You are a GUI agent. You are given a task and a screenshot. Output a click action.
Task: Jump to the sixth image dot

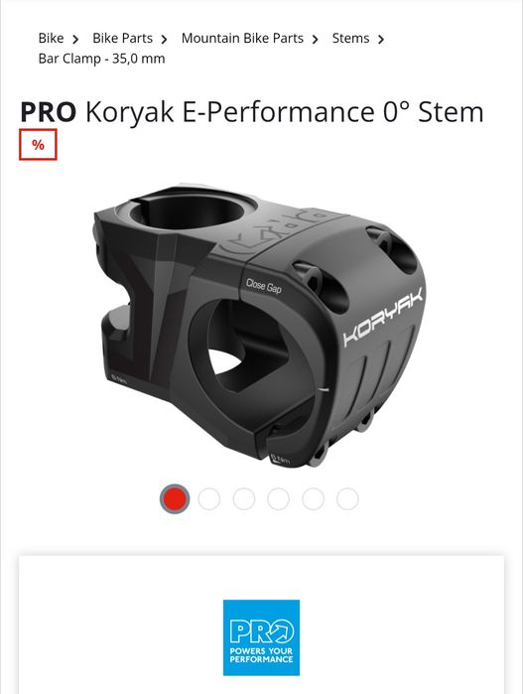pyautogui.click(x=347, y=498)
